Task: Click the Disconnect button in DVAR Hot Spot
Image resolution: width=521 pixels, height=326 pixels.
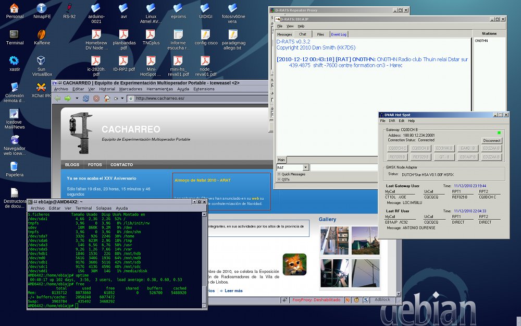Action: point(491,140)
